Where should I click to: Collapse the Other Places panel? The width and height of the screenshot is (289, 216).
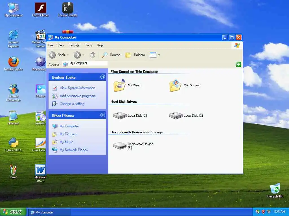point(103,115)
